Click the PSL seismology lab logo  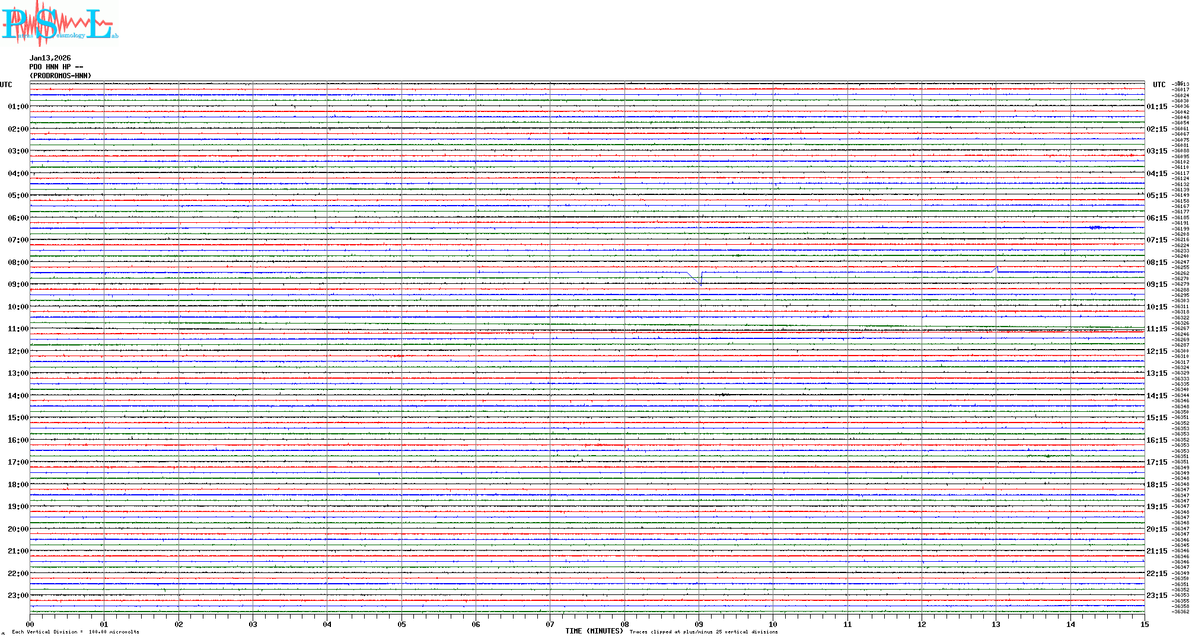(59, 24)
